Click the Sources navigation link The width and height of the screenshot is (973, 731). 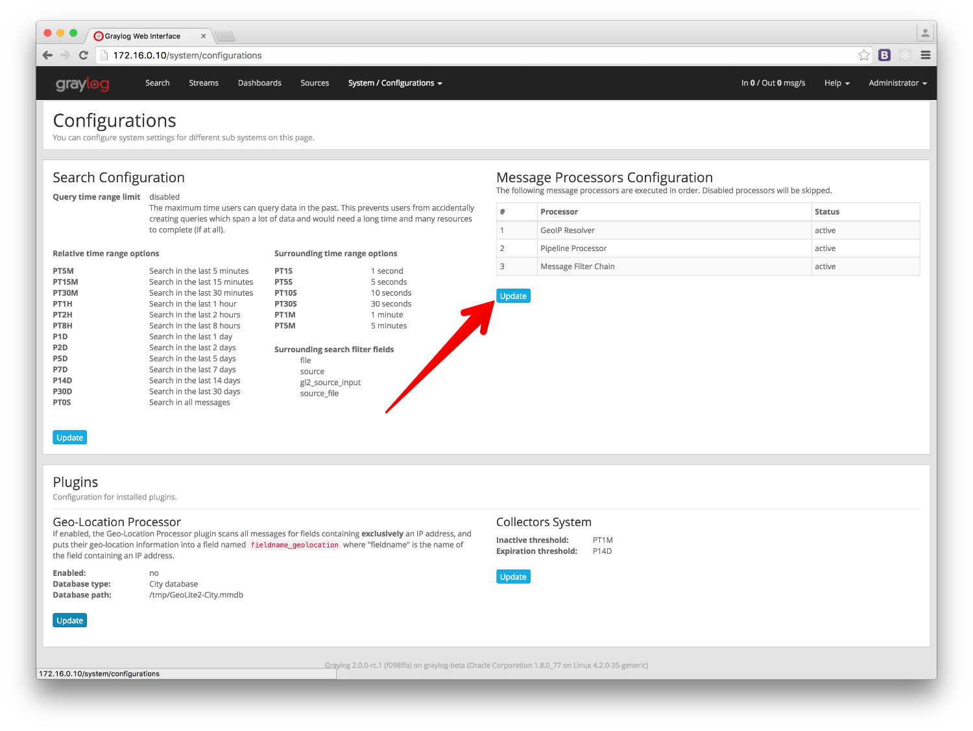pyautogui.click(x=315, y=83)
